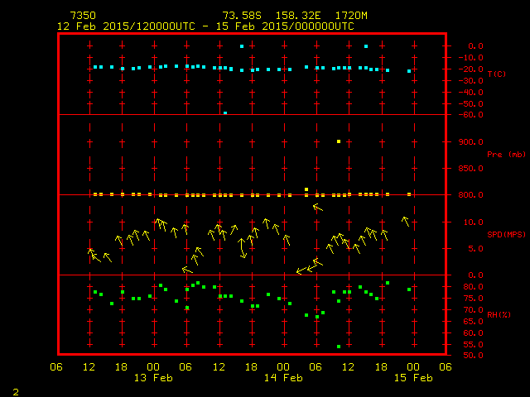Click the leftmost 06 hour label
This screenshot has height=397, width=530.
click(56, 367)
